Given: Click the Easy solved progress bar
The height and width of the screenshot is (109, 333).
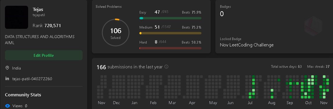Looking at the screenshot, I should click(170, 18).
